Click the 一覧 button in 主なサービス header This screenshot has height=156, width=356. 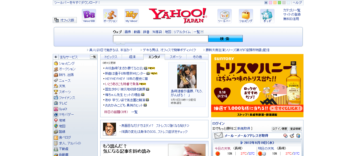tap(93, 57)
